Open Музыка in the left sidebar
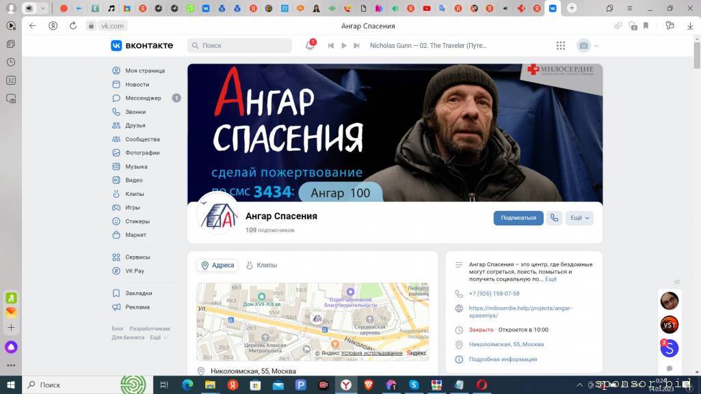 coord(136,167)
